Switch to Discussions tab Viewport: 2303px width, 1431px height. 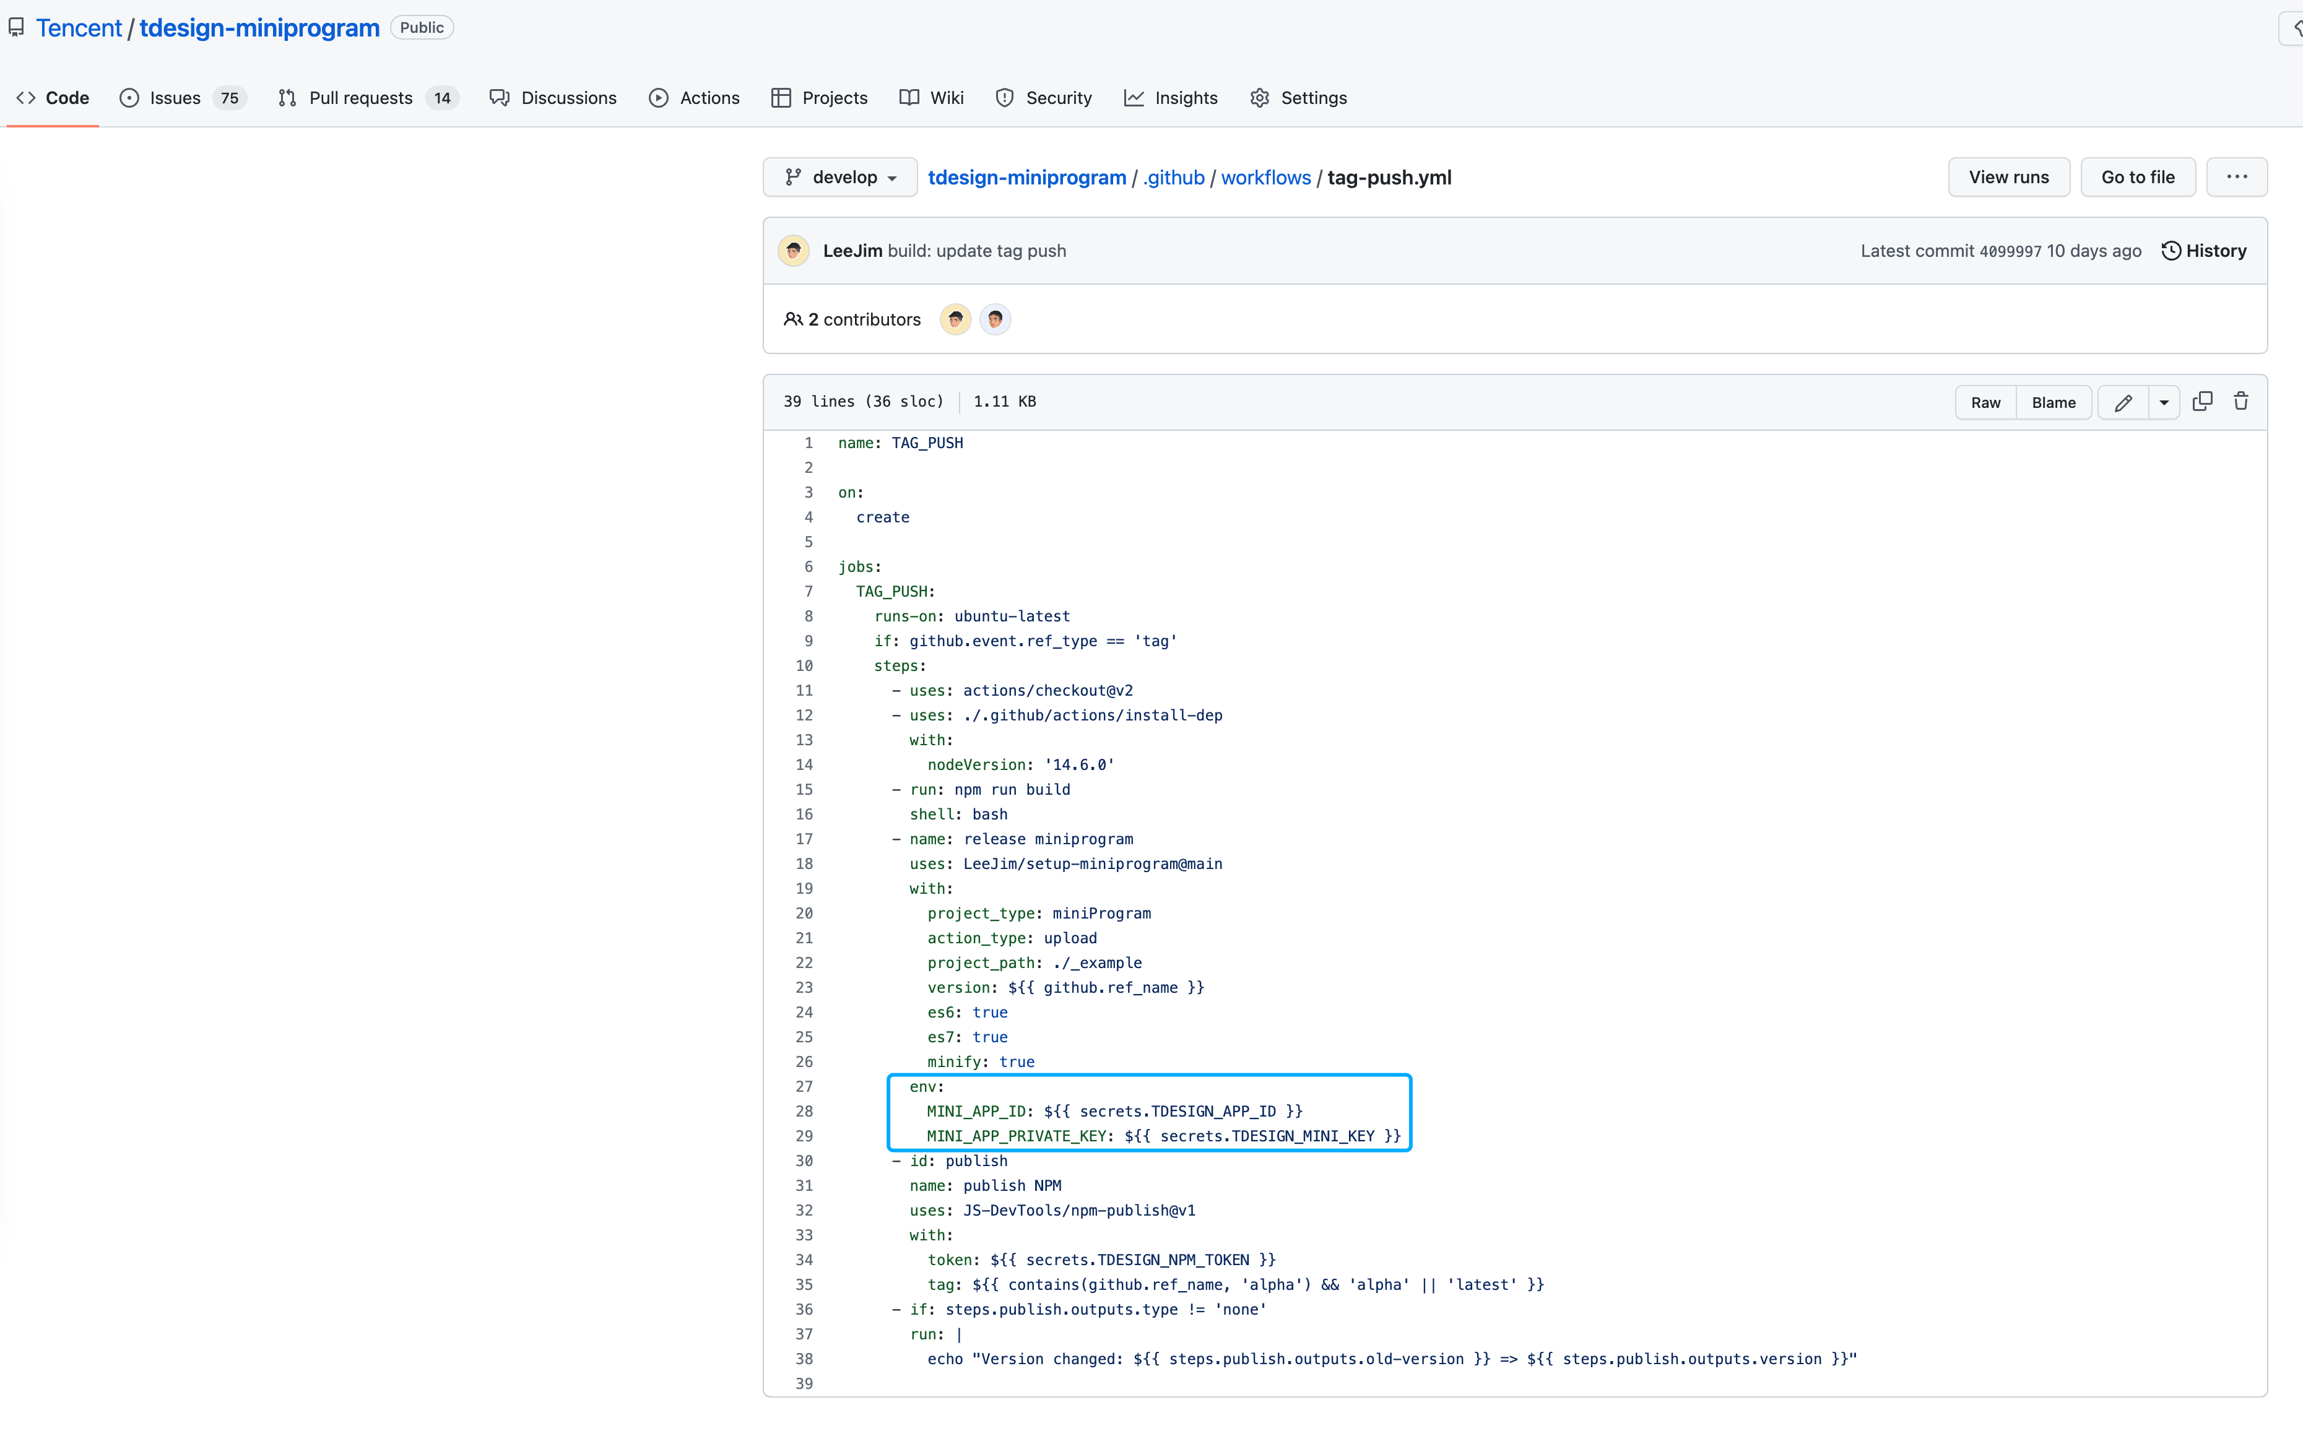[x=553, y=97]
